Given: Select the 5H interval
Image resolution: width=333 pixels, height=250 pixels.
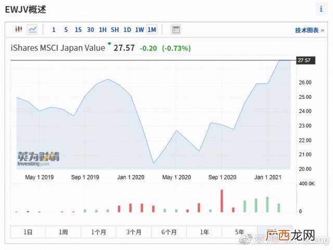Looking at the screenshot, I should click(115, 30).
